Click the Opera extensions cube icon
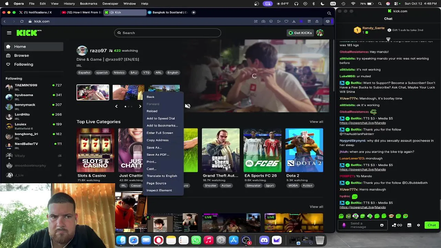441x248 pixels. click(327, 21)
